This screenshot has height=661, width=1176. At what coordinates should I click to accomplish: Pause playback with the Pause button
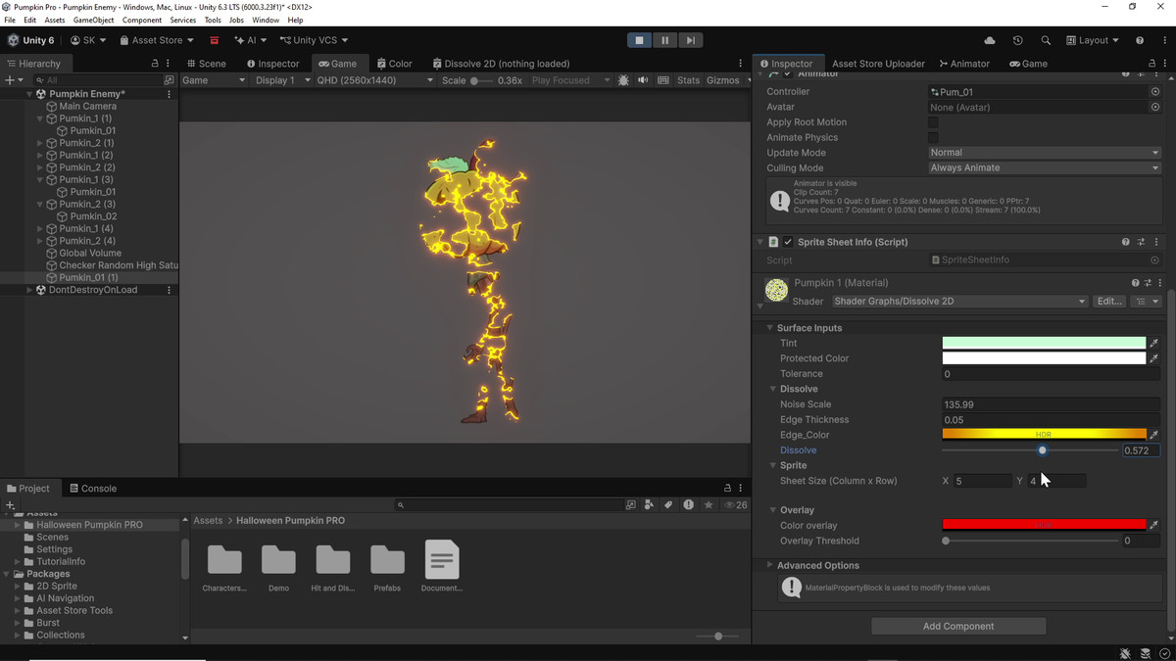[664, 40]
